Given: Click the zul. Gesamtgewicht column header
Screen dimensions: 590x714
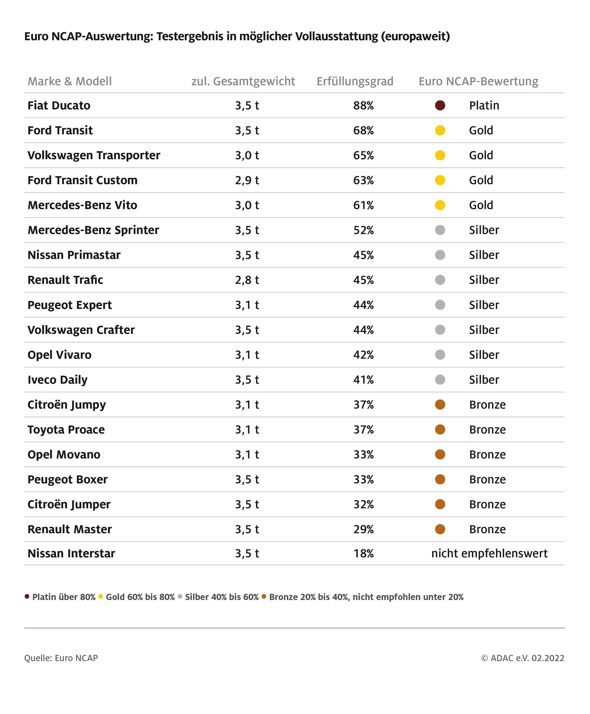Looking at the screenshot, I should 243,81.
